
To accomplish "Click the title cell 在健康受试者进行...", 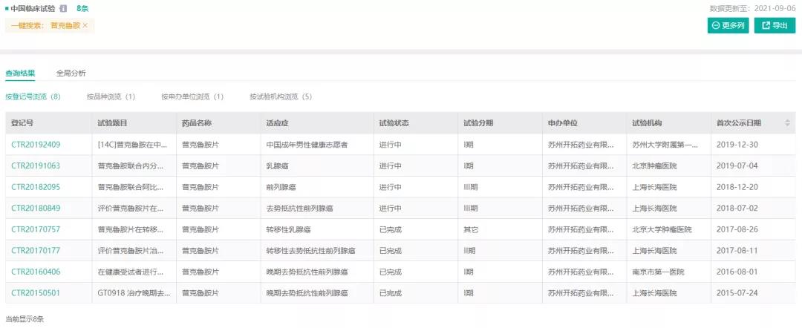I will [x=132, y=272].
